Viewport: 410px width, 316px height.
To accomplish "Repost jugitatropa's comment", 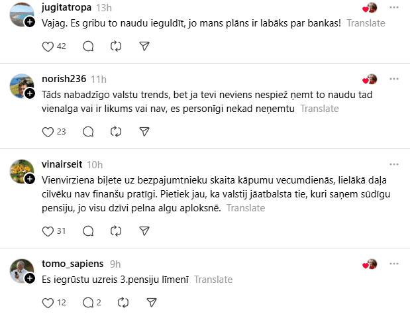I will (116, 46).
